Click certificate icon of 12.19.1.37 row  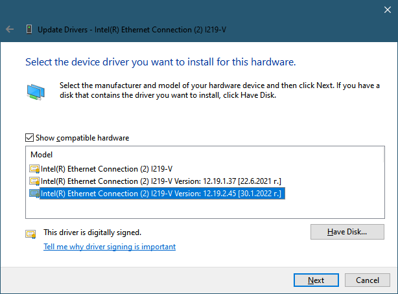(34, 181)
